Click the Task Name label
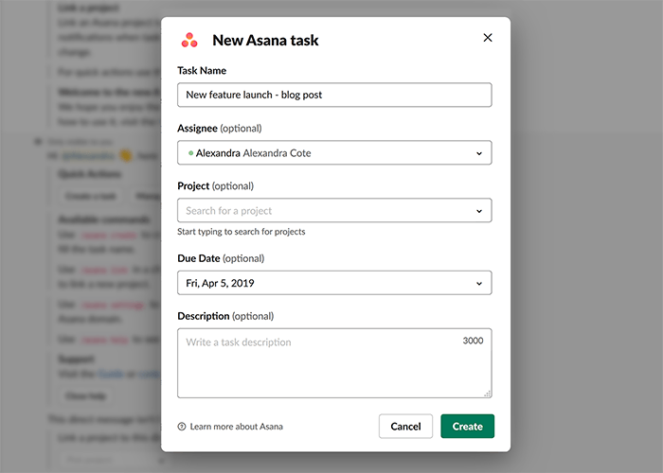 click(202, 71)
